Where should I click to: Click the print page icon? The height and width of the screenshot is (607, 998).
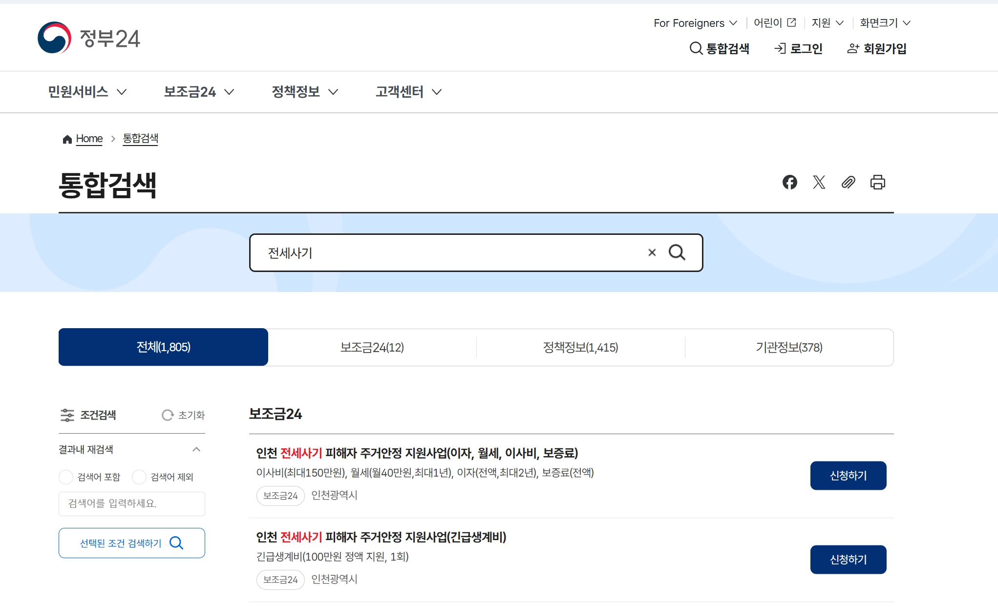point(877,182)
